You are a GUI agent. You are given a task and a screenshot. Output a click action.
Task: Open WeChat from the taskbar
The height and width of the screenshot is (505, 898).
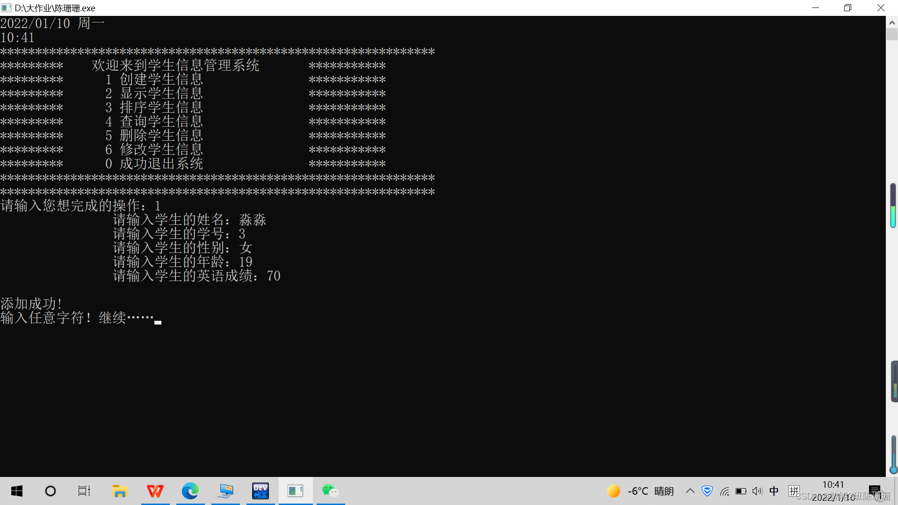[x=330, y=491]
